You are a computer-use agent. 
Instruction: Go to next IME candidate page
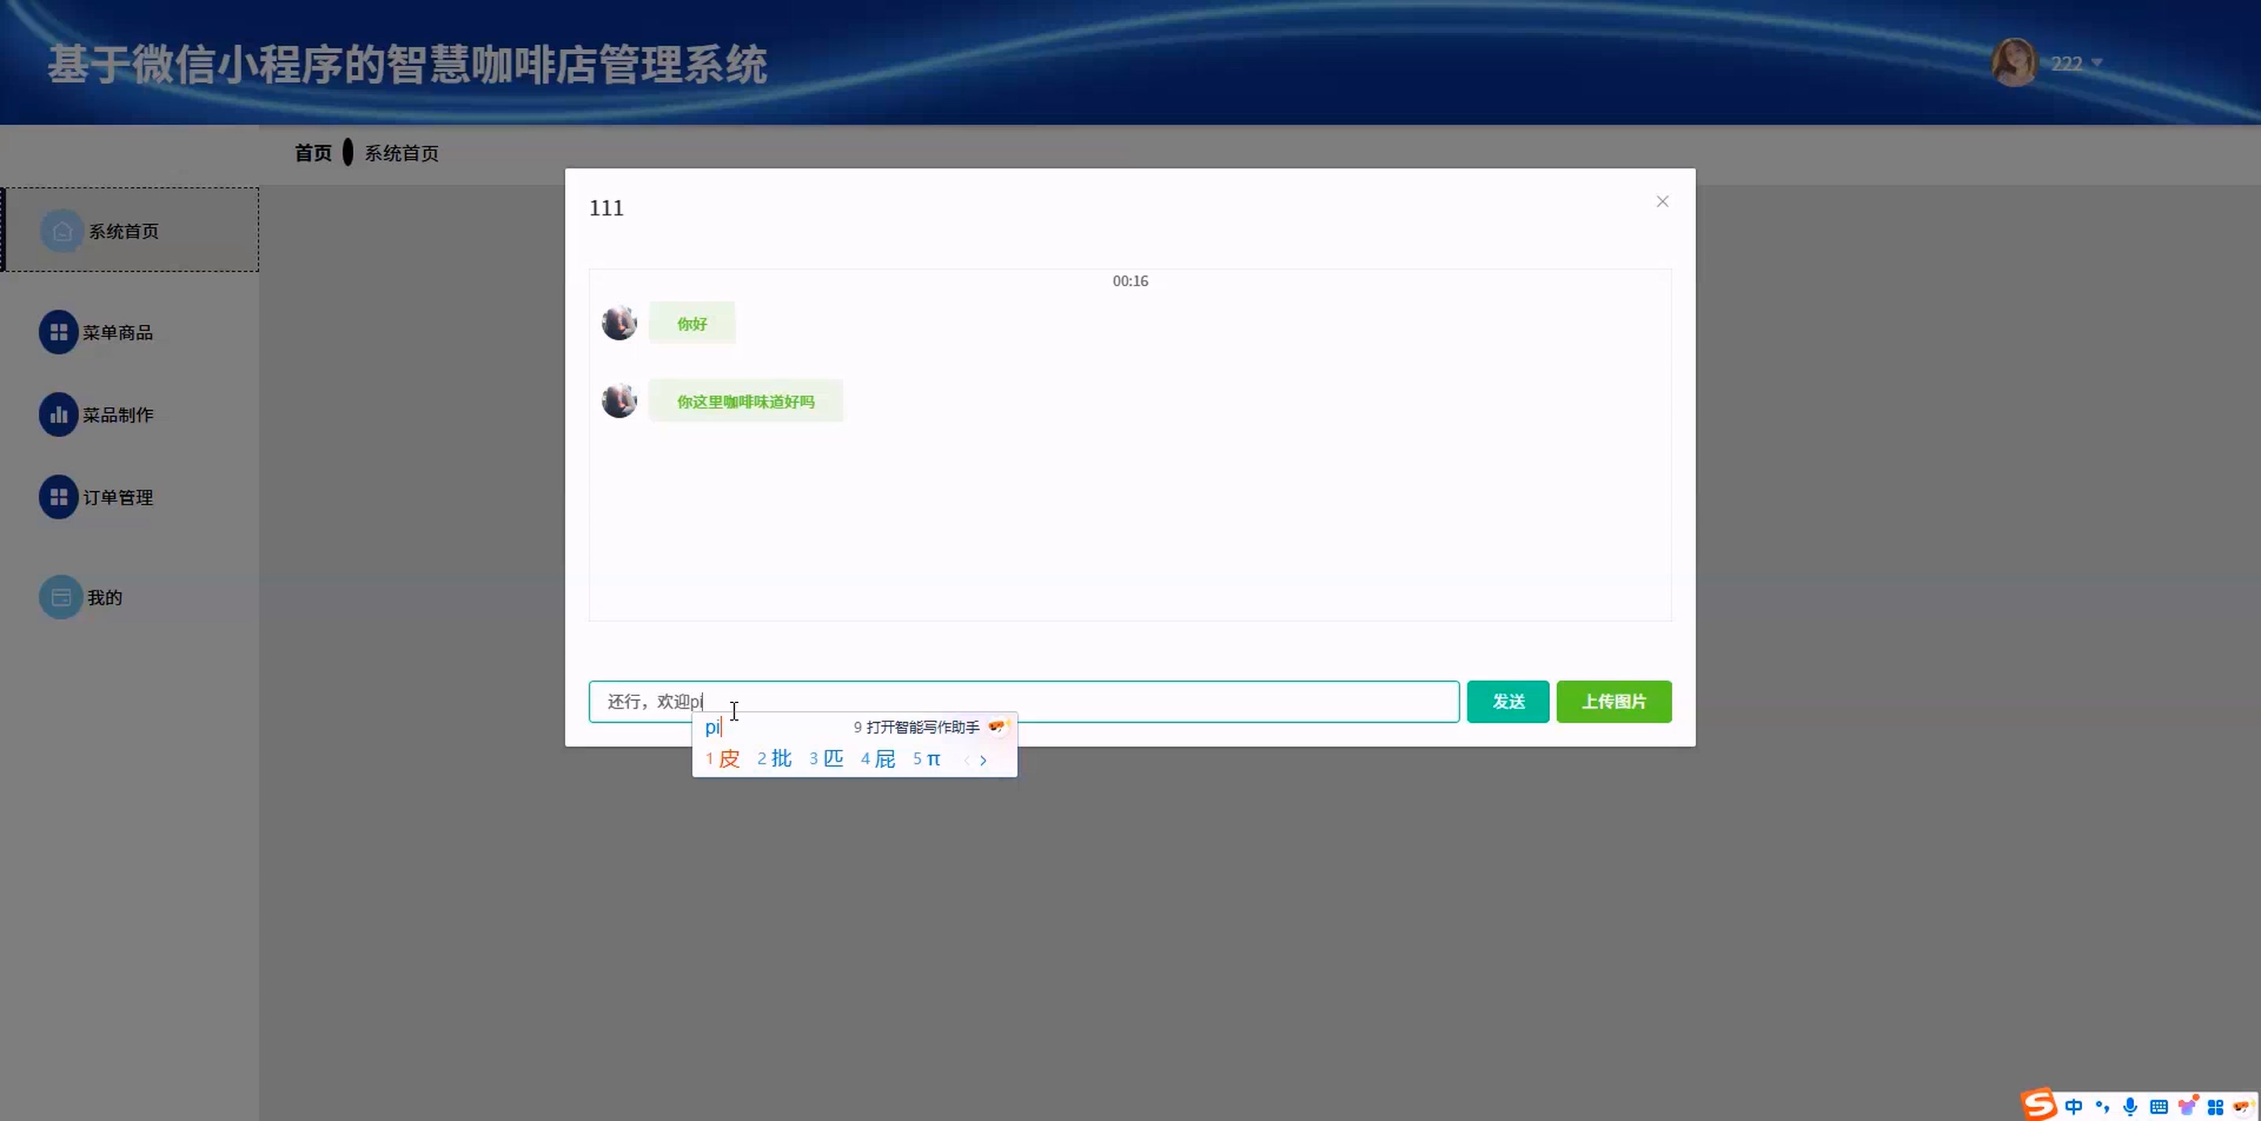983,760
